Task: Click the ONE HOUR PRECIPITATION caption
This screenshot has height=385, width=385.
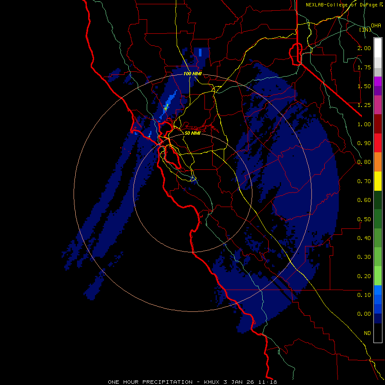Action: point(150,382)
